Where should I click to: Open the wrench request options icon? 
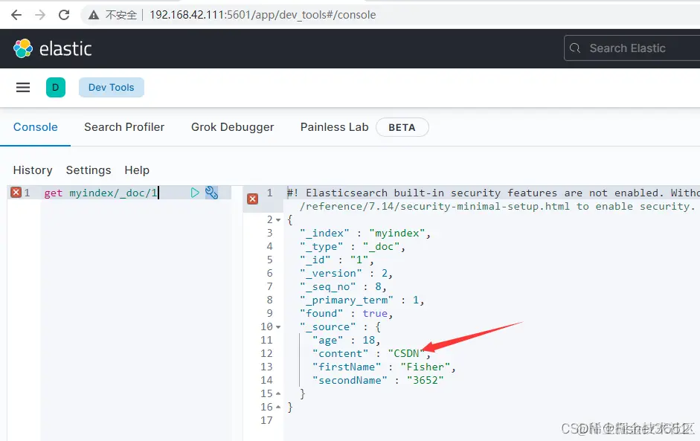tap(211, 193)
